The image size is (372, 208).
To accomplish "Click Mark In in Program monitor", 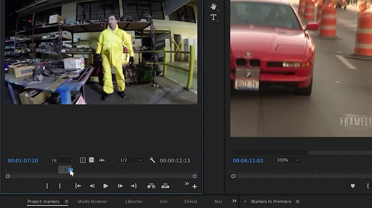I will [x=368, y=186].
